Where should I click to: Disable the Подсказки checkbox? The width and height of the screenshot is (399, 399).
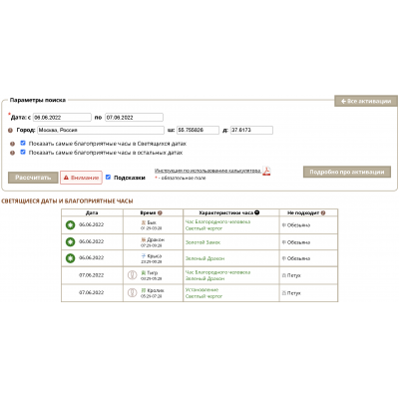108,178
